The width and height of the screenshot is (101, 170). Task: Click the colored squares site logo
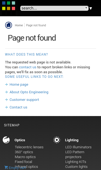coord(9,6)
